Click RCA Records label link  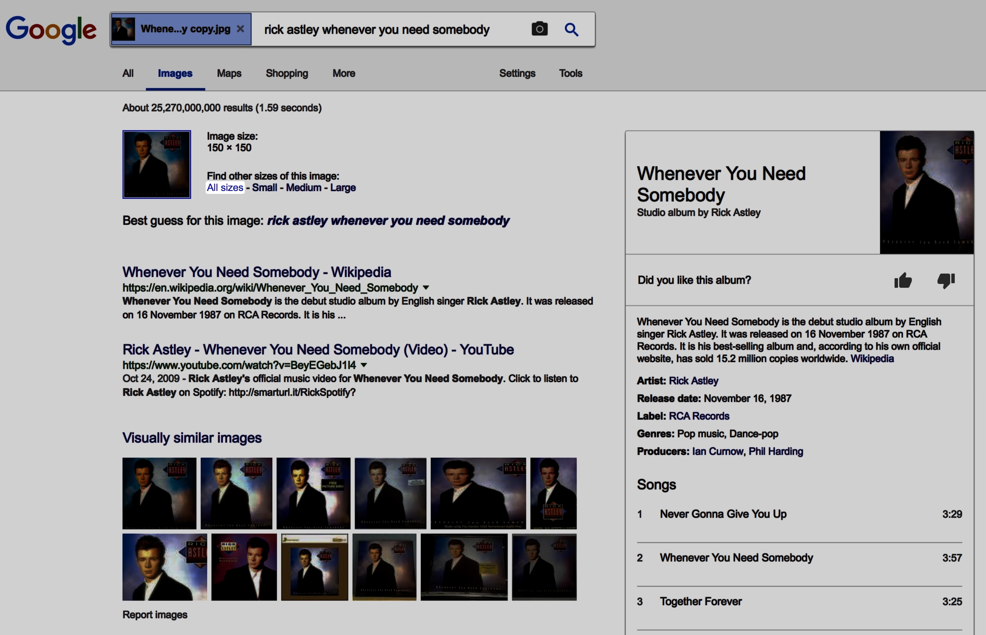click(x=699, y=416)
